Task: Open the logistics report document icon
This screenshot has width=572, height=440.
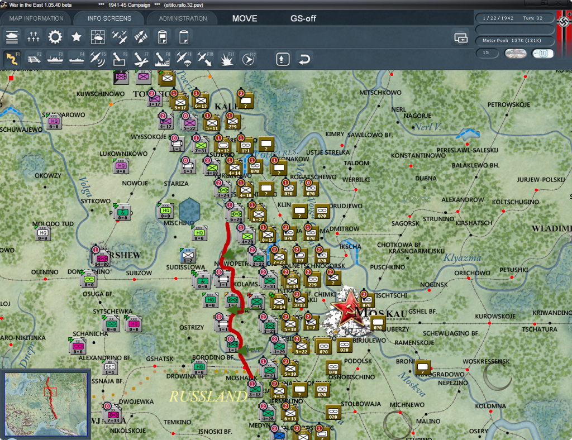Action: (x=163, y=37)
